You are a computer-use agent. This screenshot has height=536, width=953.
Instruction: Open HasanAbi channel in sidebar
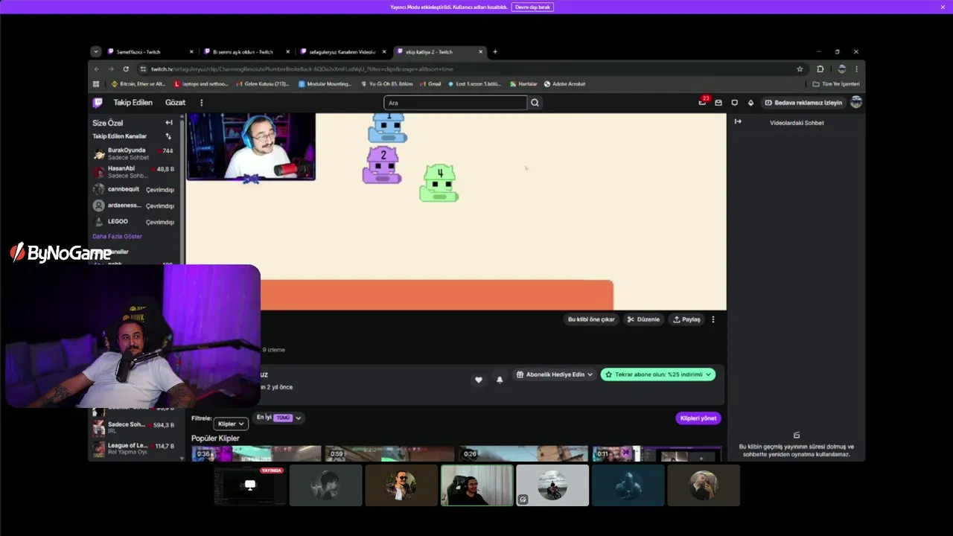(133, 172)
